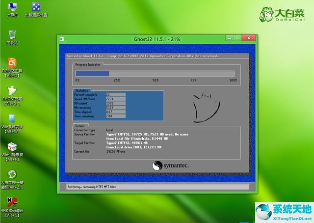Click the 'Restoring... remaining NTFS MFT files' status
This screenshot has height=223, width=314.
pos(92,187)
